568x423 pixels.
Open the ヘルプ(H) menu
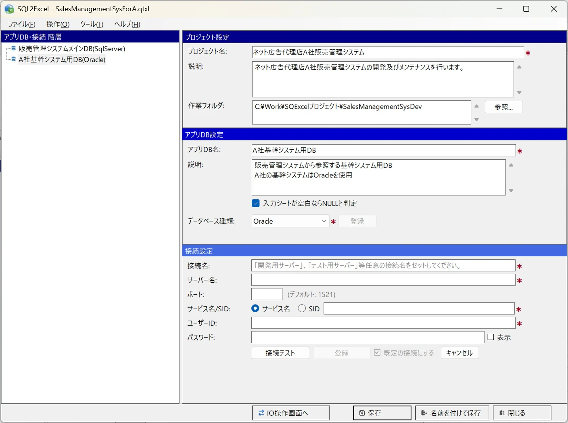pos(127,24)
